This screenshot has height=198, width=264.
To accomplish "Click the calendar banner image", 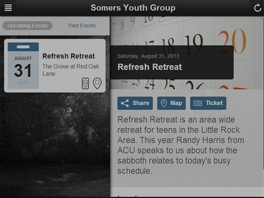I will pos(187,53).
